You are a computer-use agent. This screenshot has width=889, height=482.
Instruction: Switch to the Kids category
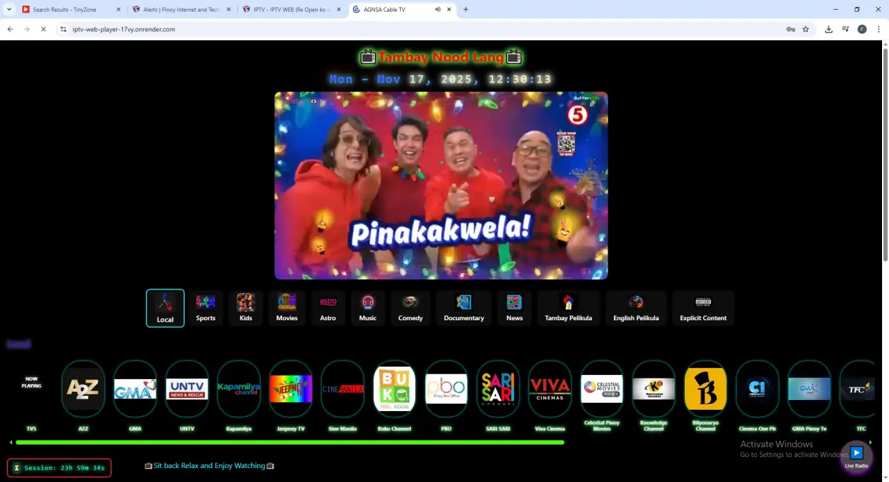(x=246, y=308)
